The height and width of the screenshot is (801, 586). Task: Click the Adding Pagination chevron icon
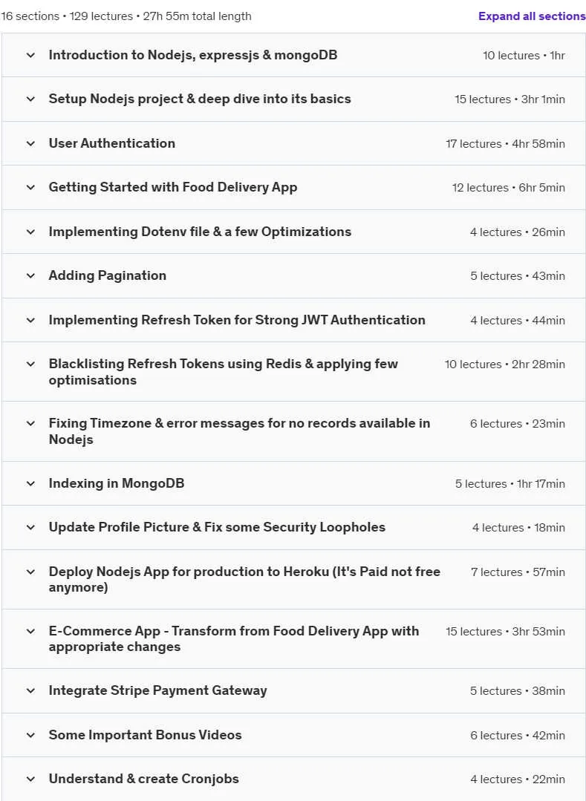[30, 276]
